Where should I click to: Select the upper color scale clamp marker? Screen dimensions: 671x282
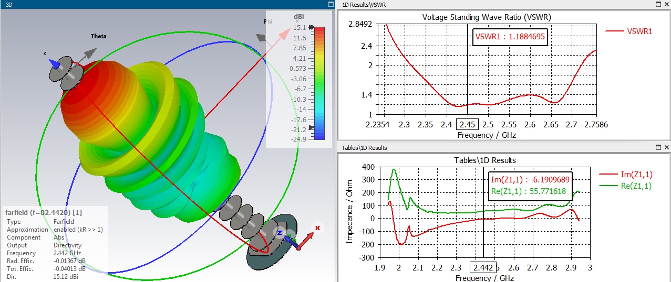(x=312, y=27)
